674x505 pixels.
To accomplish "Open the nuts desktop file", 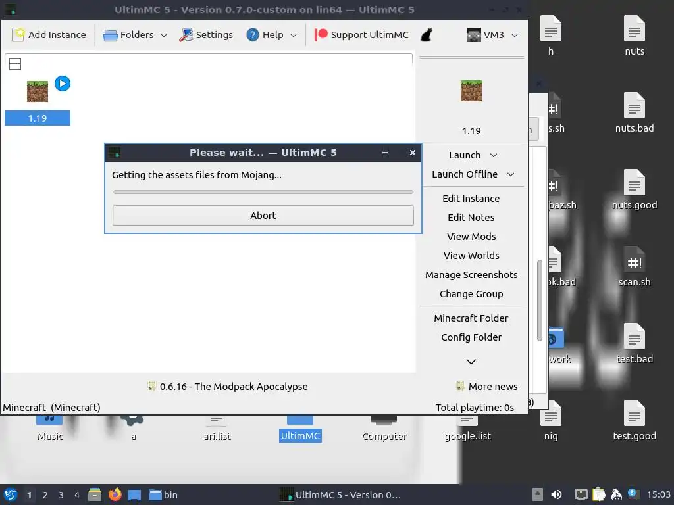I will click(635, 36).
